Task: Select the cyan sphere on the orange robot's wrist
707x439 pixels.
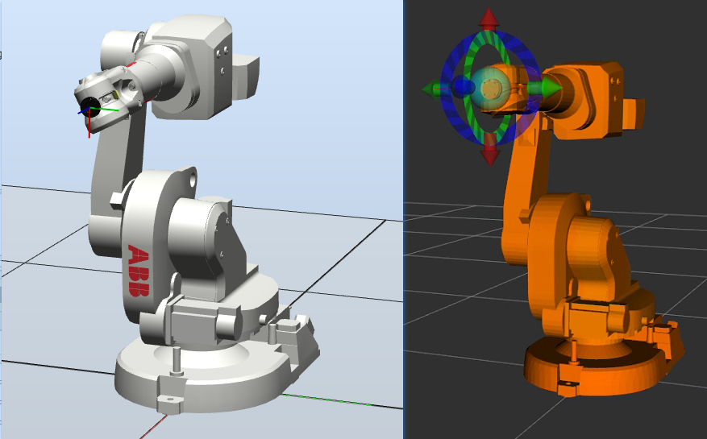Action: (x=489, y=89)
